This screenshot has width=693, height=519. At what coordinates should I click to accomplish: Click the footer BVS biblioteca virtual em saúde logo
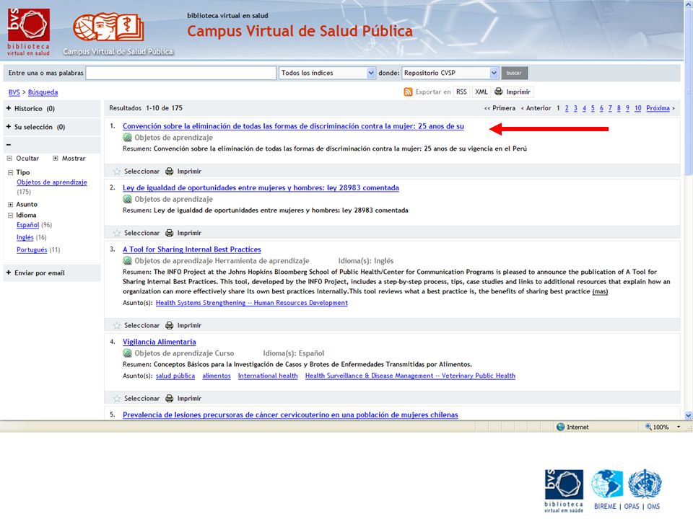point(564,491)
